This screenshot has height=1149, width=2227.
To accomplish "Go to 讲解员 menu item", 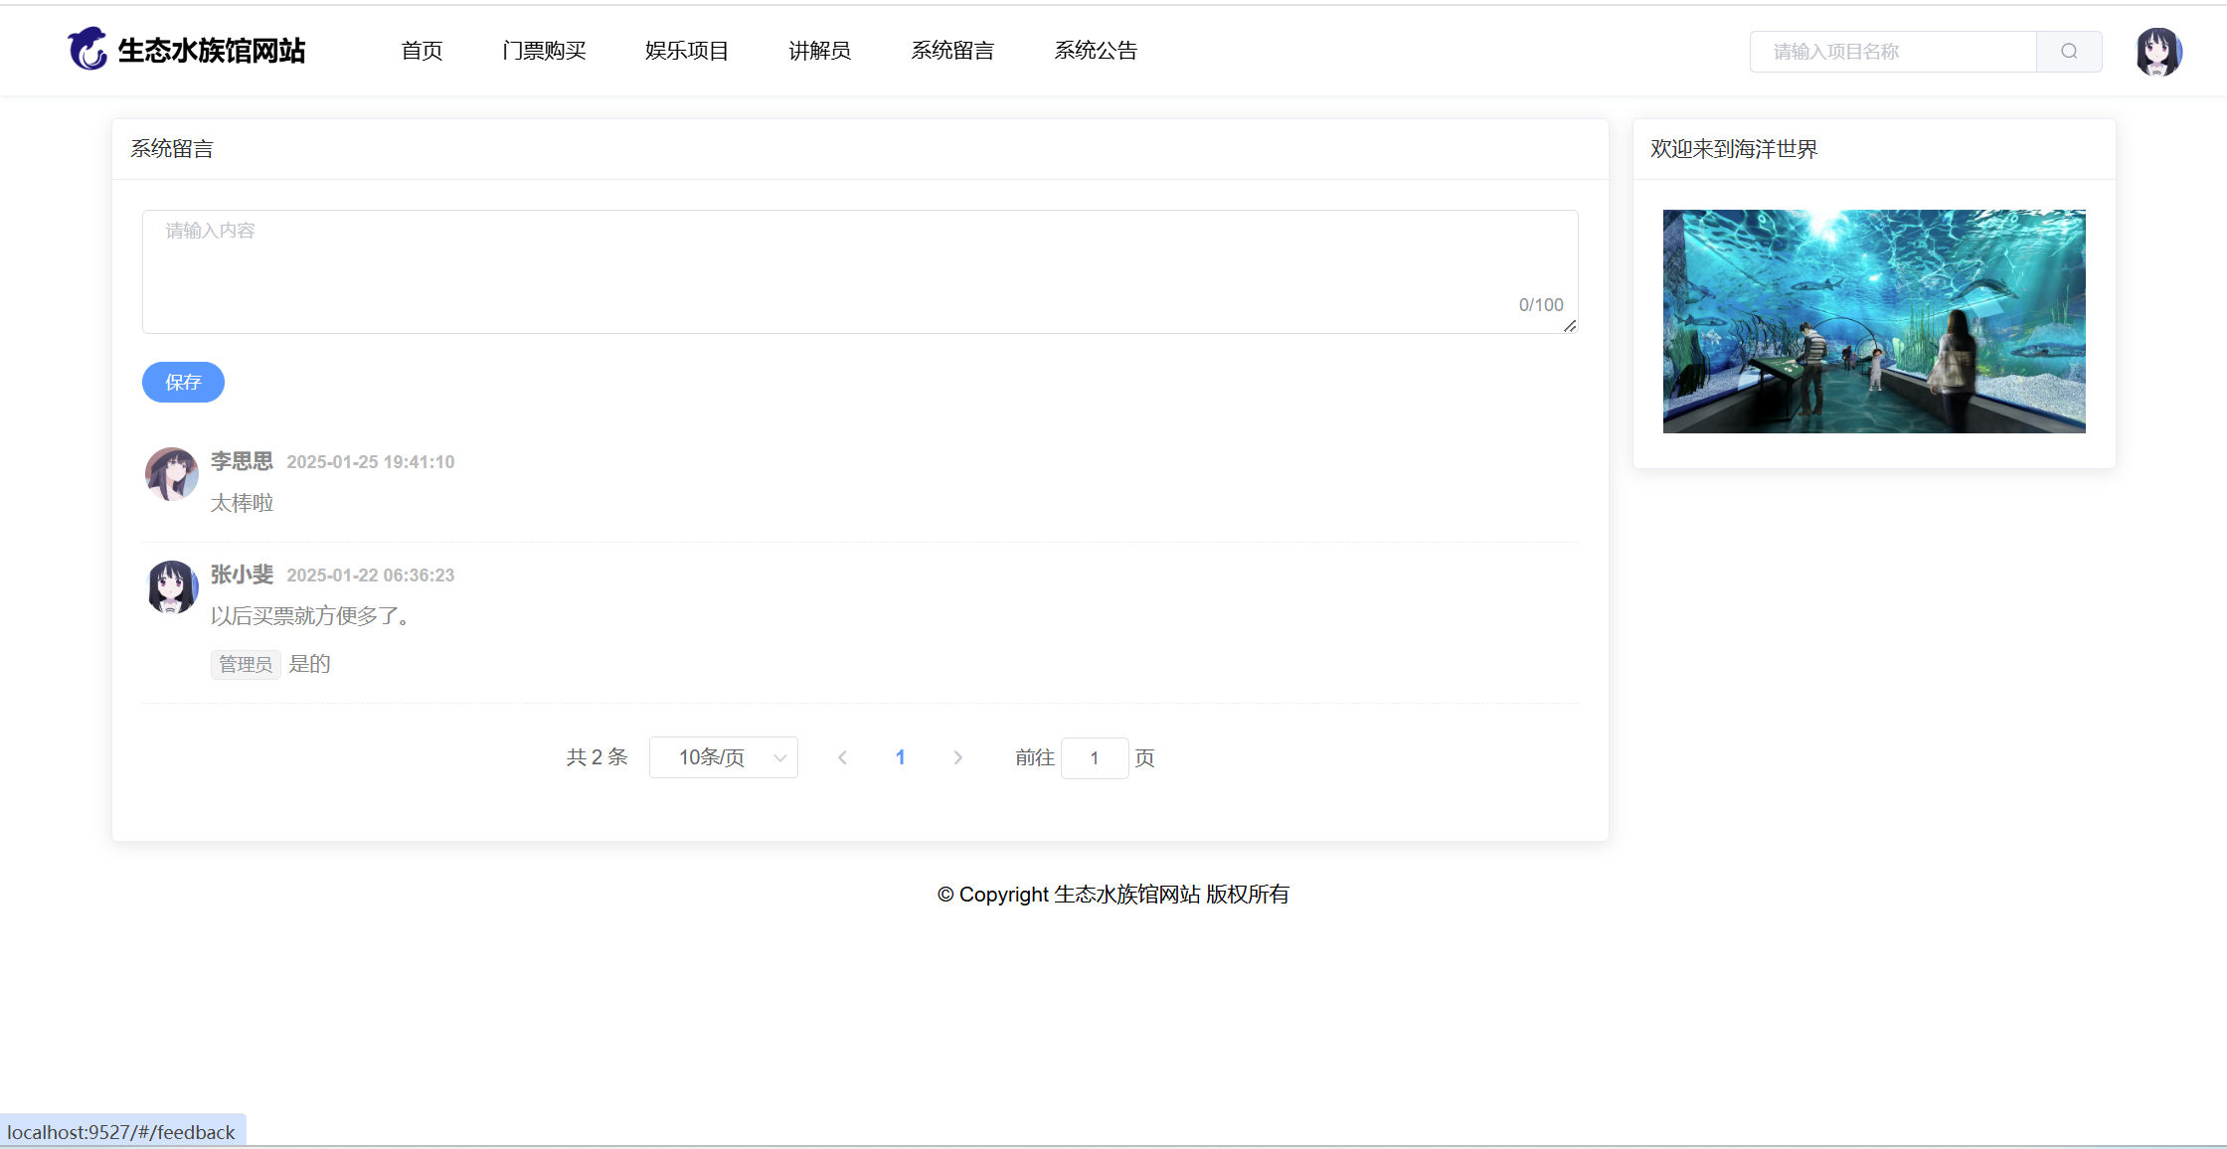I will pos(819,51).
